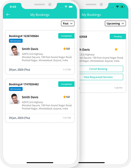Tap star rating on booking 1747026482
Image resolution: width=131 pixels, height=168 pixels.
(66, 97)
